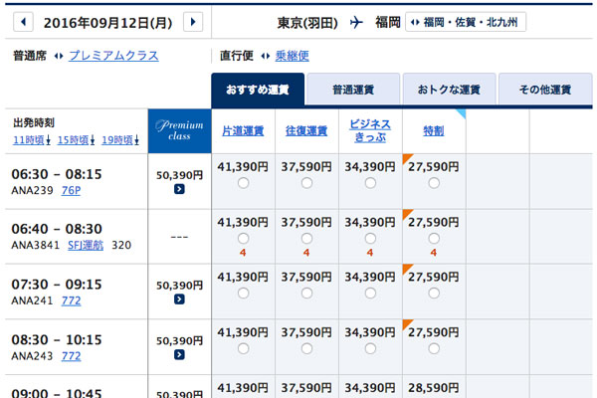Image resolution: width=597 pixels, height=398 pixels.
Task: Click the date 2016年09月12日(月)
Action: click(x=108, y=23)
